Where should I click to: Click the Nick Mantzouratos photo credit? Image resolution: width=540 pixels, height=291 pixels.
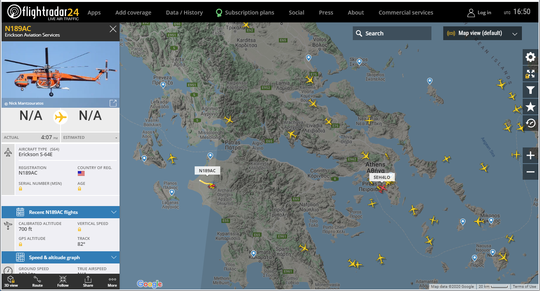[x=24, y=103]
